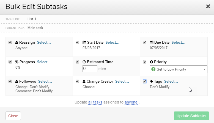Open the Select link for Followers
The image size is (214, 123).
click(x=45, y=82)
